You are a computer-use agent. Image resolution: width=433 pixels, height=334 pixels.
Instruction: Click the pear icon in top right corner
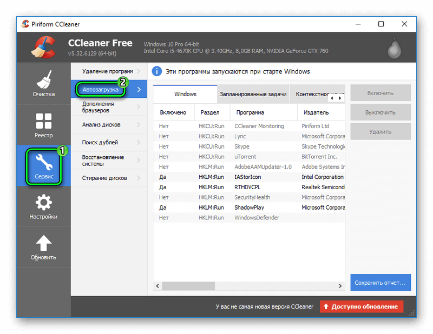(x=395, y=48)
